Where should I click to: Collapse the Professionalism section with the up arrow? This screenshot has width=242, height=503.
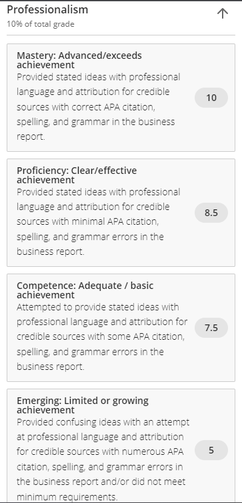pyautogui.click(x=223, y=13)
